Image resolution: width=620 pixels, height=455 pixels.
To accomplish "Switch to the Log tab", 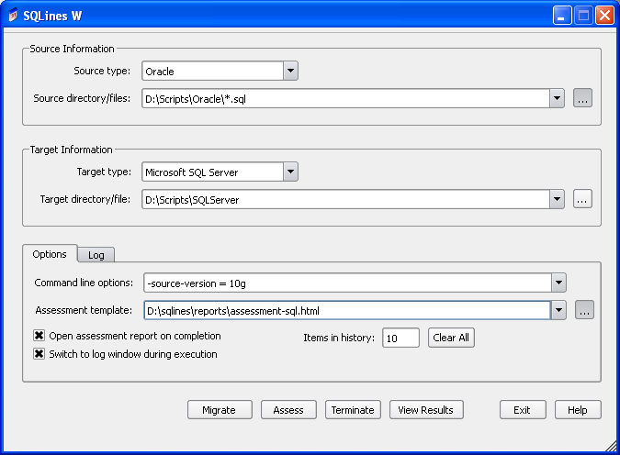I will coord(96,255).
